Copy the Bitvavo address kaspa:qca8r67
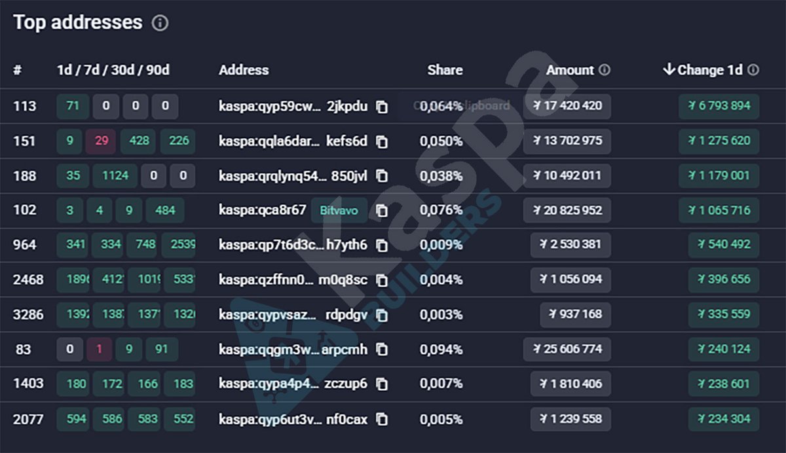Image resolution: width=786 pixels, height=453 pixels. [x=382, y=211]
